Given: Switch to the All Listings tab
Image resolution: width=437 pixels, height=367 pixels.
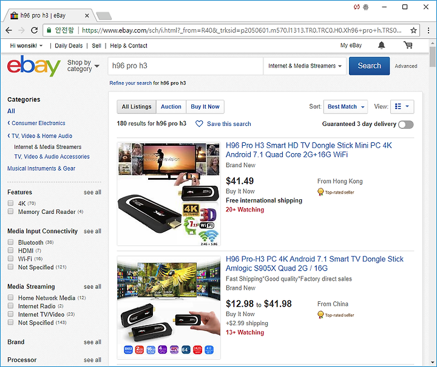Looking at the screenshot, I should point(137,106).
